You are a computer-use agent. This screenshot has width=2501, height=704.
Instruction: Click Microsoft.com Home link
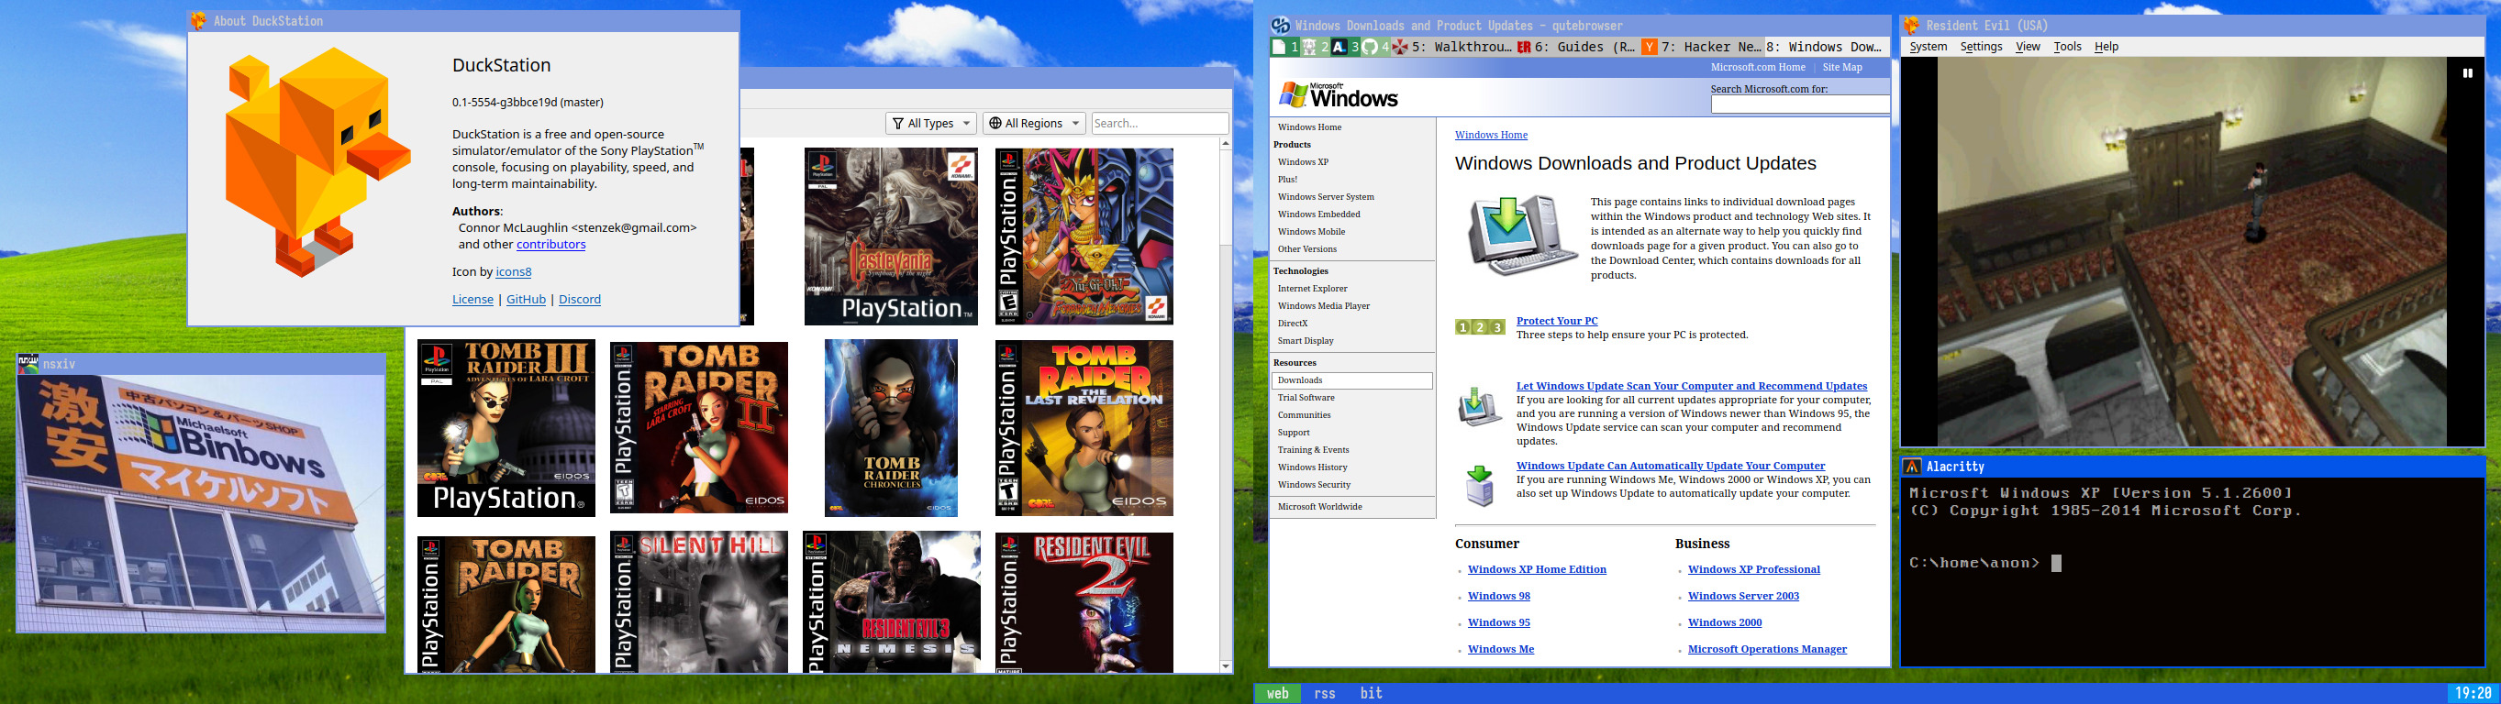[x=1757, y=67]
